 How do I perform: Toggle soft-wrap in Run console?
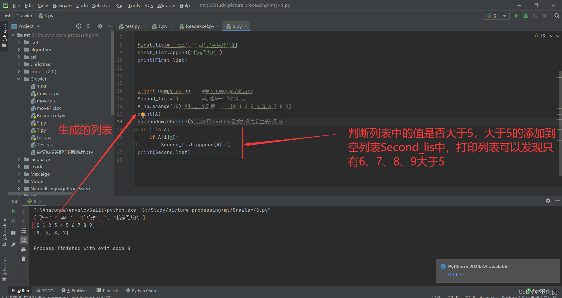(x=24, y=231)
